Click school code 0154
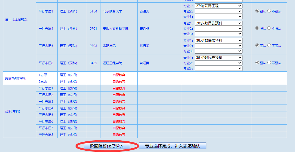The height and width of the screenshot is (152, 295). 93,11
